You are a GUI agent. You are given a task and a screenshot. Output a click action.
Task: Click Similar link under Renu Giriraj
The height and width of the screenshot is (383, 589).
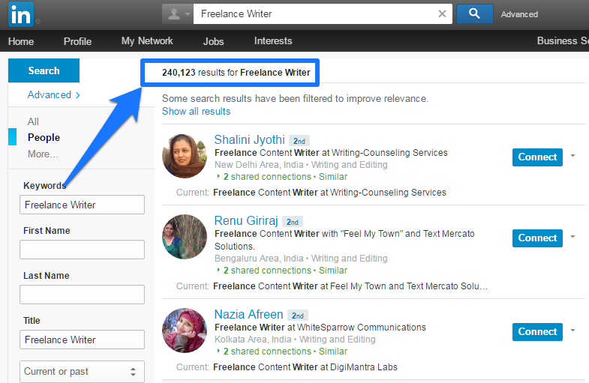coord(333,271)
